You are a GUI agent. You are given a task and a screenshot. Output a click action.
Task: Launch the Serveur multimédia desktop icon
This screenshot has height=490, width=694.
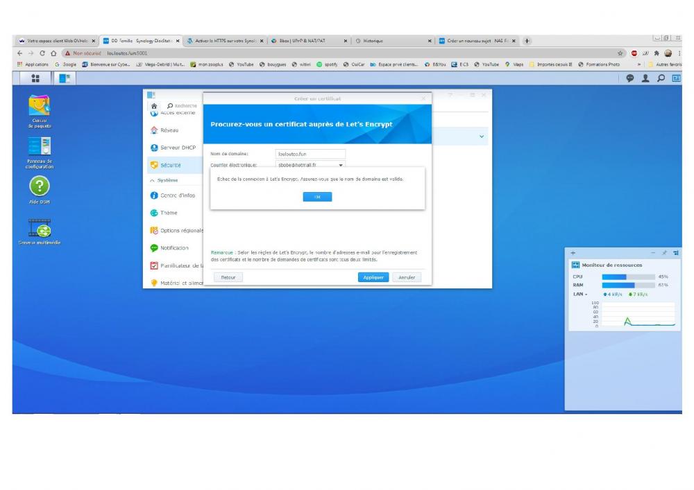click(x=40, y=231)
